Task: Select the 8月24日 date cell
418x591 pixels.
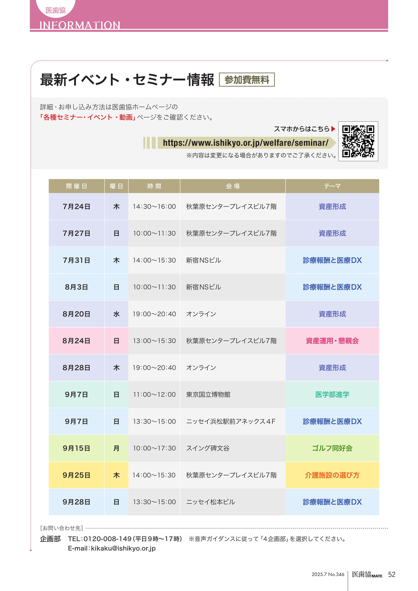Action: pyautogui.click(x=77, y=341)
